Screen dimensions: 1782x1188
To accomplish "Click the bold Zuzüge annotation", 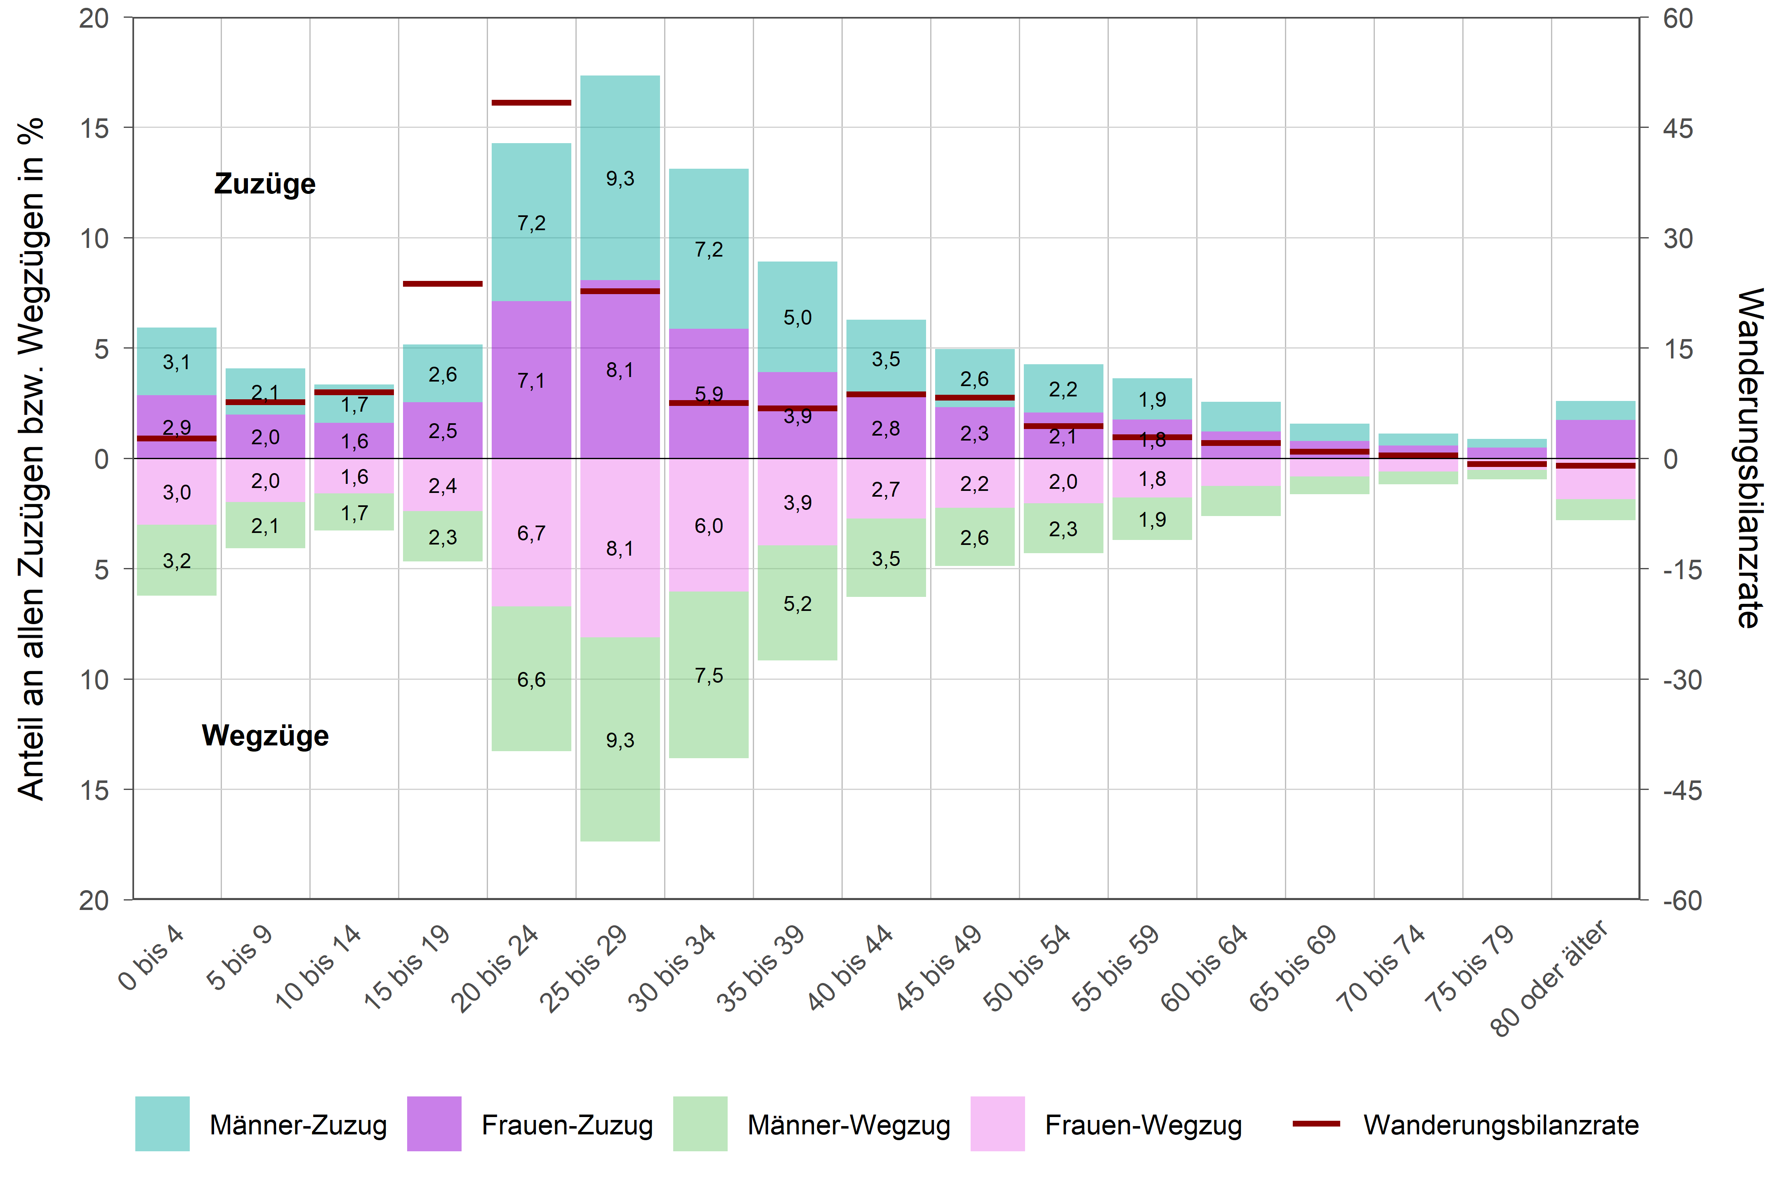I will 264,184.
